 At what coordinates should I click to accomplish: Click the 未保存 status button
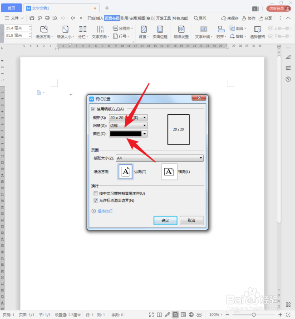tap(230, 18)
